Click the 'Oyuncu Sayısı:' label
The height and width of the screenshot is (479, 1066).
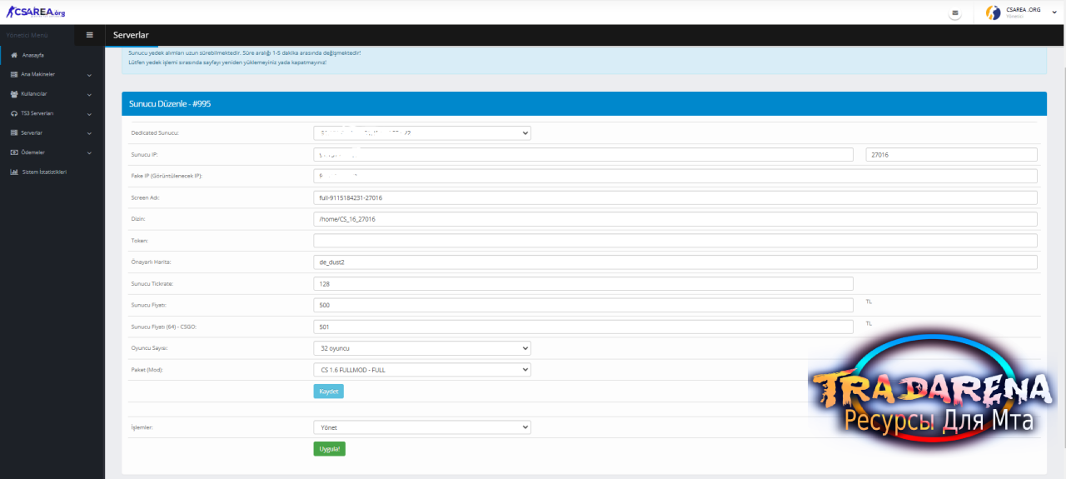(x=150, y=348)
